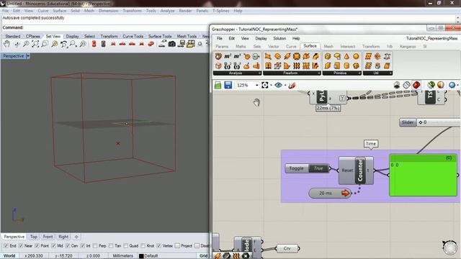
Task: Toggle the Vertex osnap checkbox
Action: click(159, 246)
